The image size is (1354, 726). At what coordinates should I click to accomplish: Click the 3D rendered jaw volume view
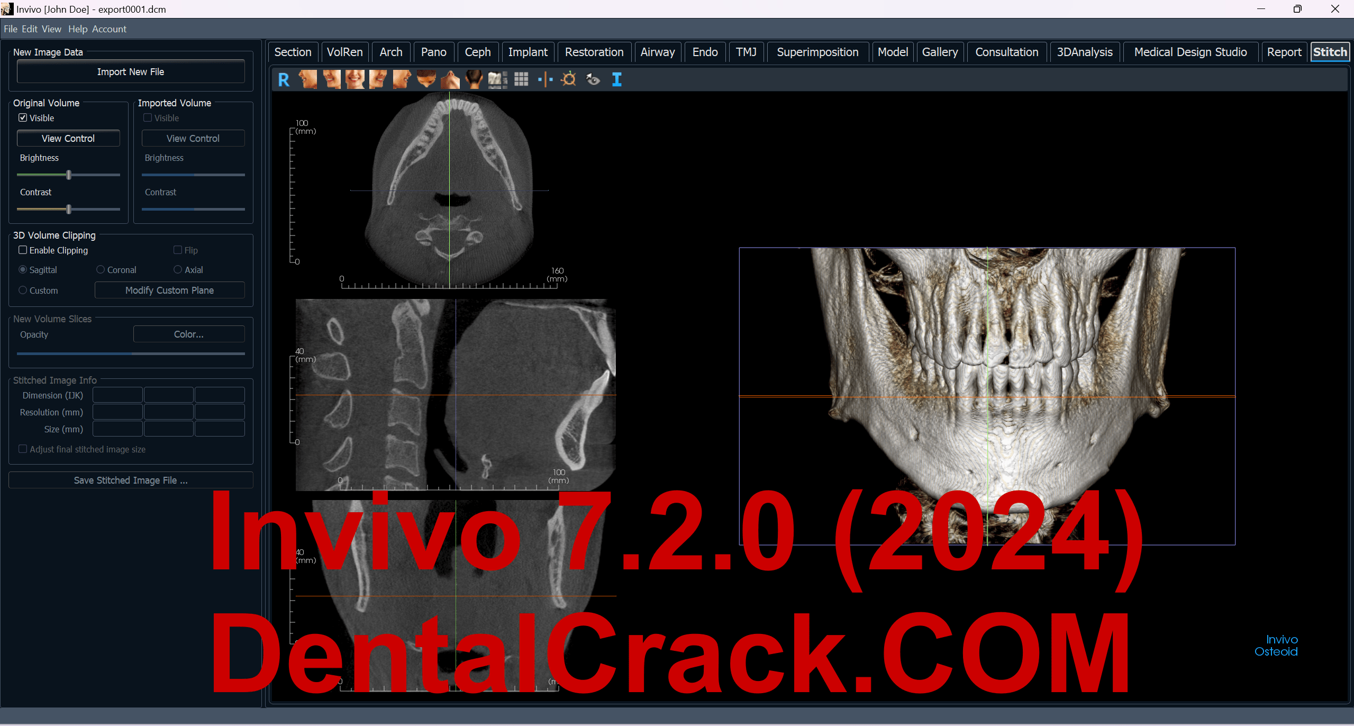pyautogui.click(x=987, y=396)
